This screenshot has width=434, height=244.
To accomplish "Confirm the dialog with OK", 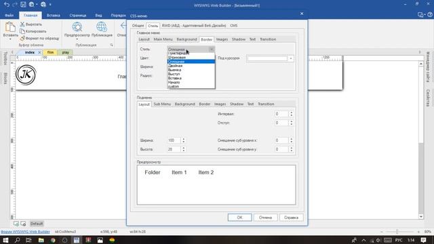I will pos(239,218).
